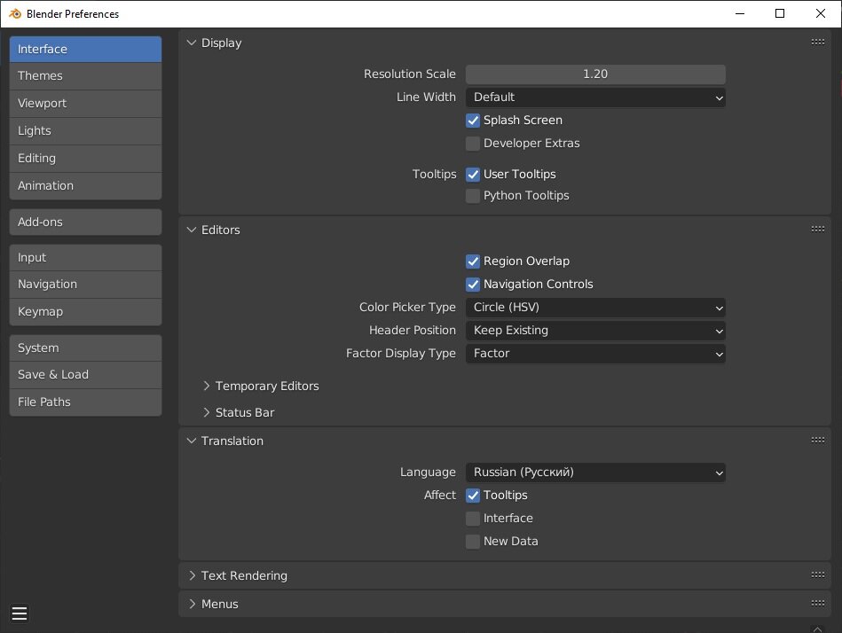The height and width of the screenshot is (633, 842).
Task: Collapse the Display panel arrow
Action: click(x=192, y=43)
